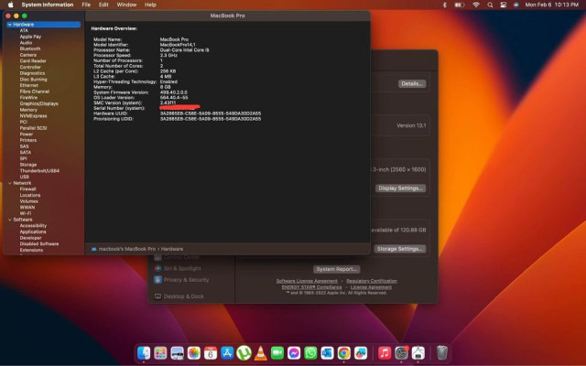Image resolution: width=586 pixels, height=366 pixels.
Task: Collapse the Software section in the sidebar
Action: click(x=10, y=220)
